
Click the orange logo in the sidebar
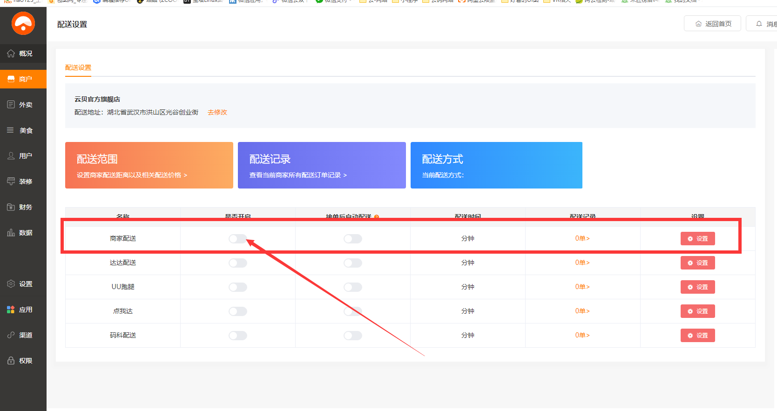coord(23,23)
